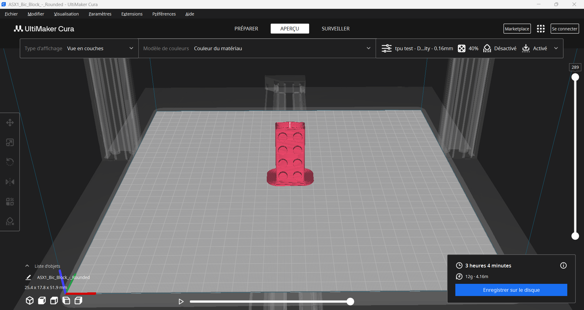Image resolution: width=584 pixels, height=310 pixels.
Task: Click the print settings sliders icon
Action: [x=387, y=48]
